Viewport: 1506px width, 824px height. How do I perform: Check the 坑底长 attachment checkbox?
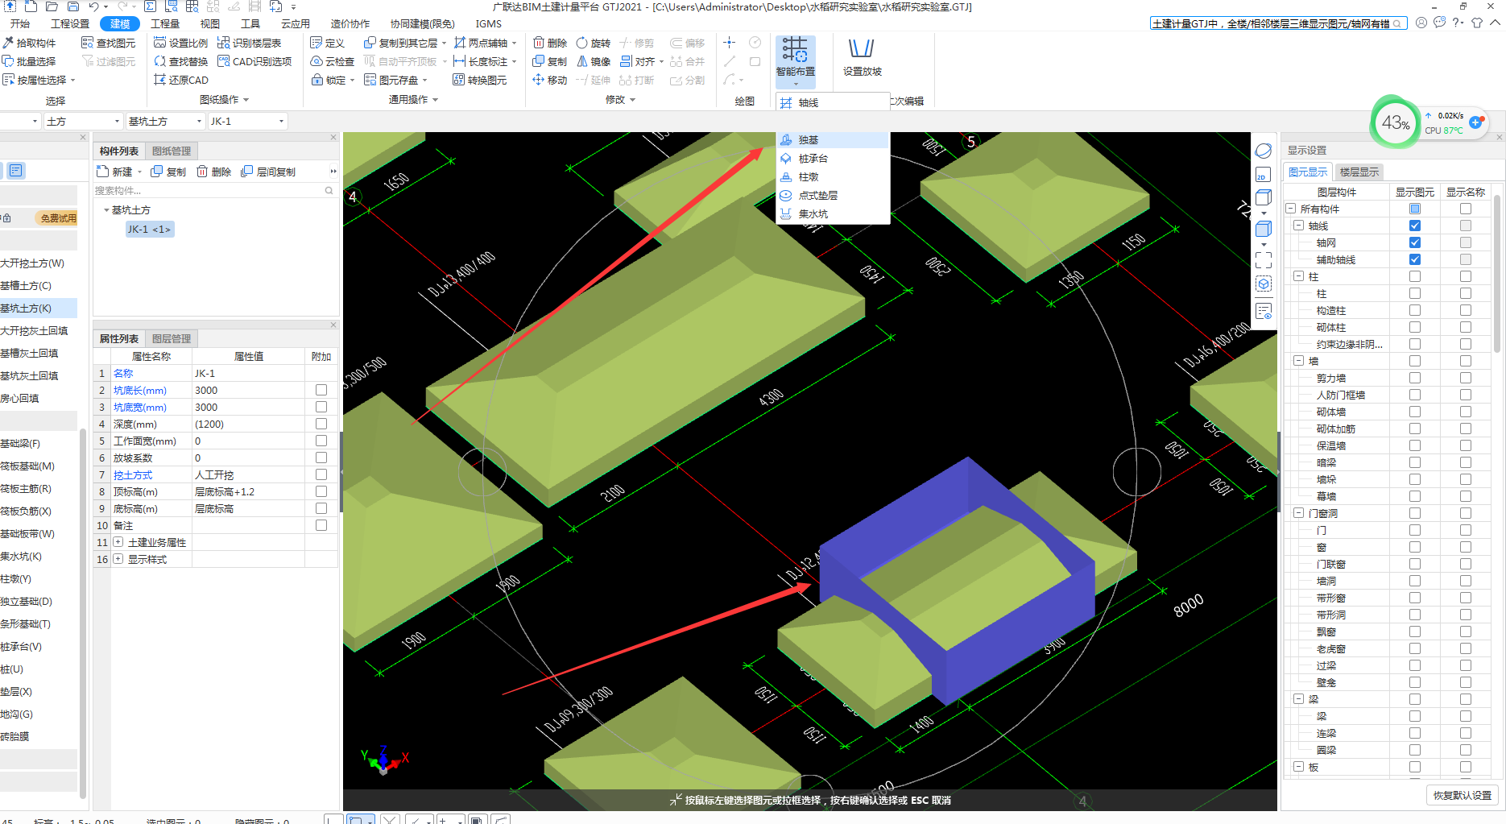321,390
